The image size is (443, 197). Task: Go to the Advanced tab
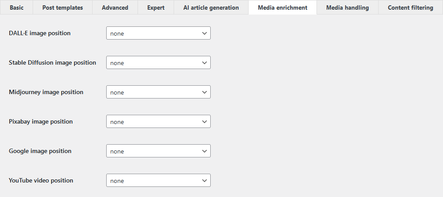pos(115,7)
